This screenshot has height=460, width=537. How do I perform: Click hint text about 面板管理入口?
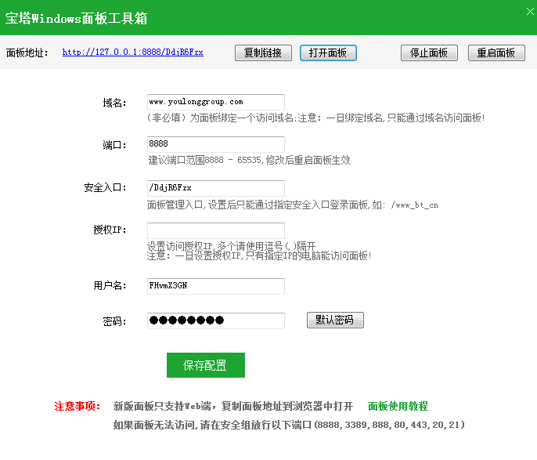tap(293, 205)
